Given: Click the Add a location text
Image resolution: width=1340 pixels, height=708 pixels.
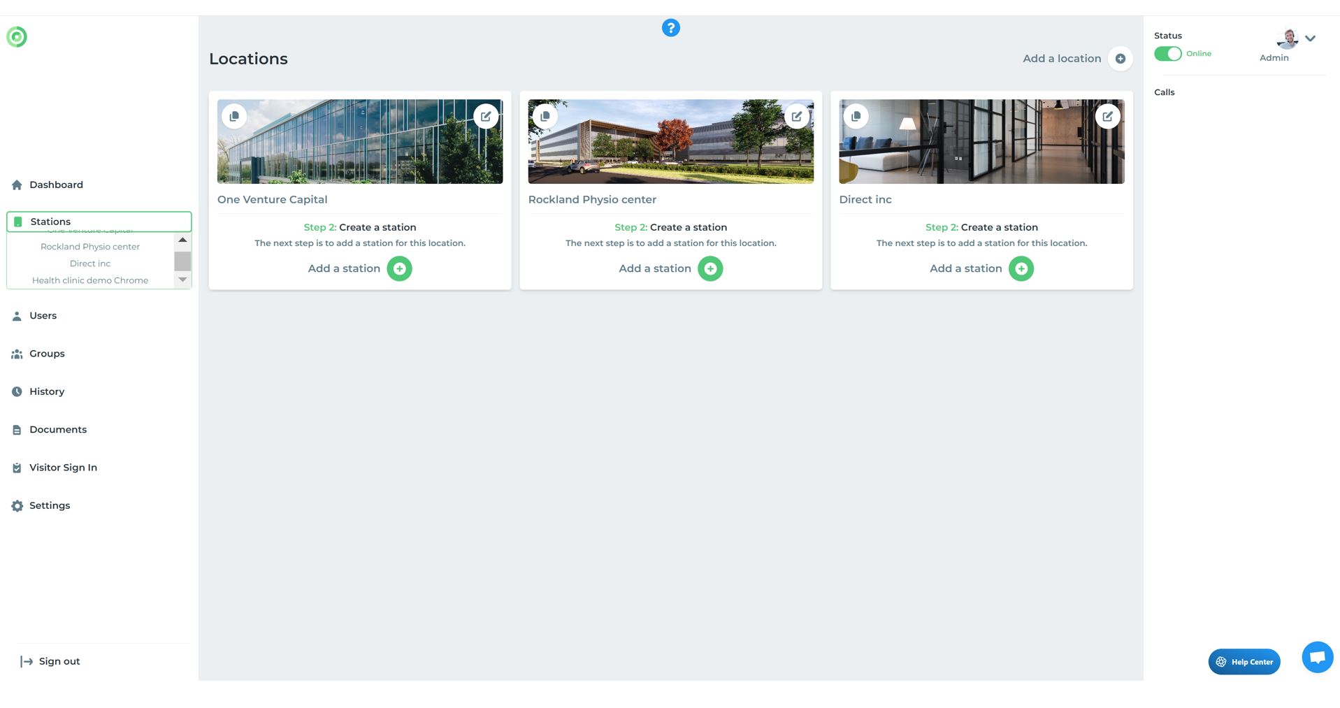Looking at the screenshot, I should (1062, 59).
